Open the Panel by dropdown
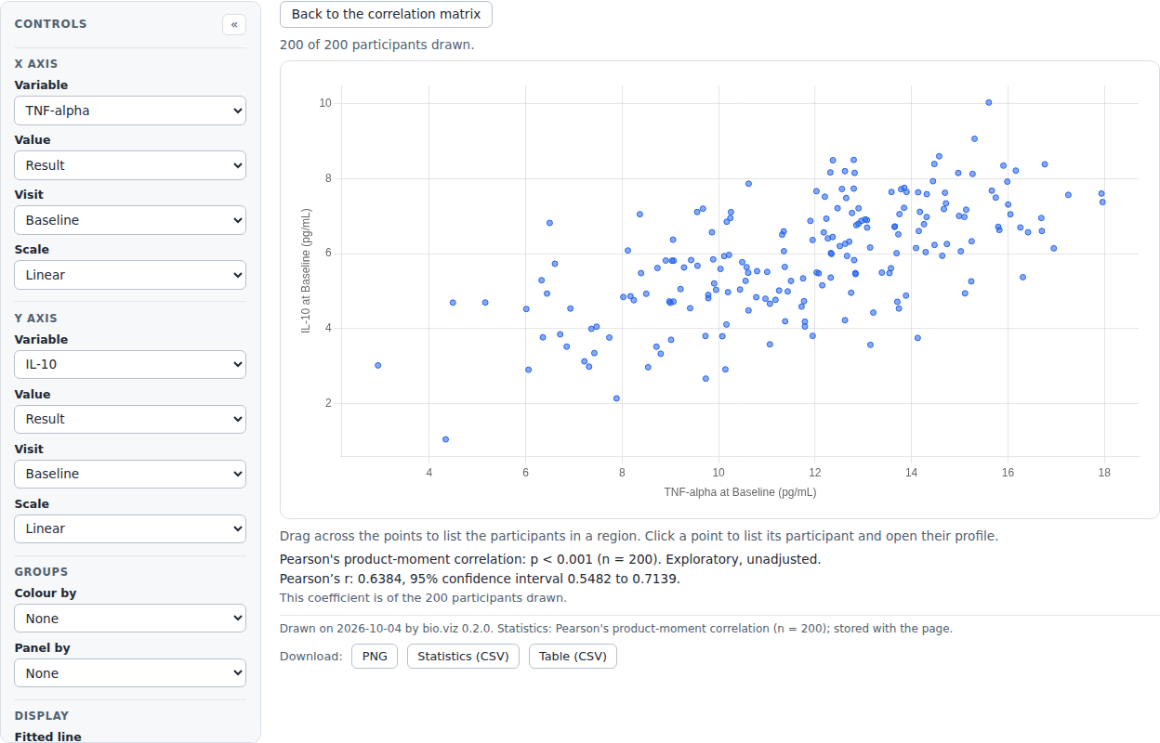The height and width of the screenshot is (743, 1160). pyautogui.click(x=130, y=673)
